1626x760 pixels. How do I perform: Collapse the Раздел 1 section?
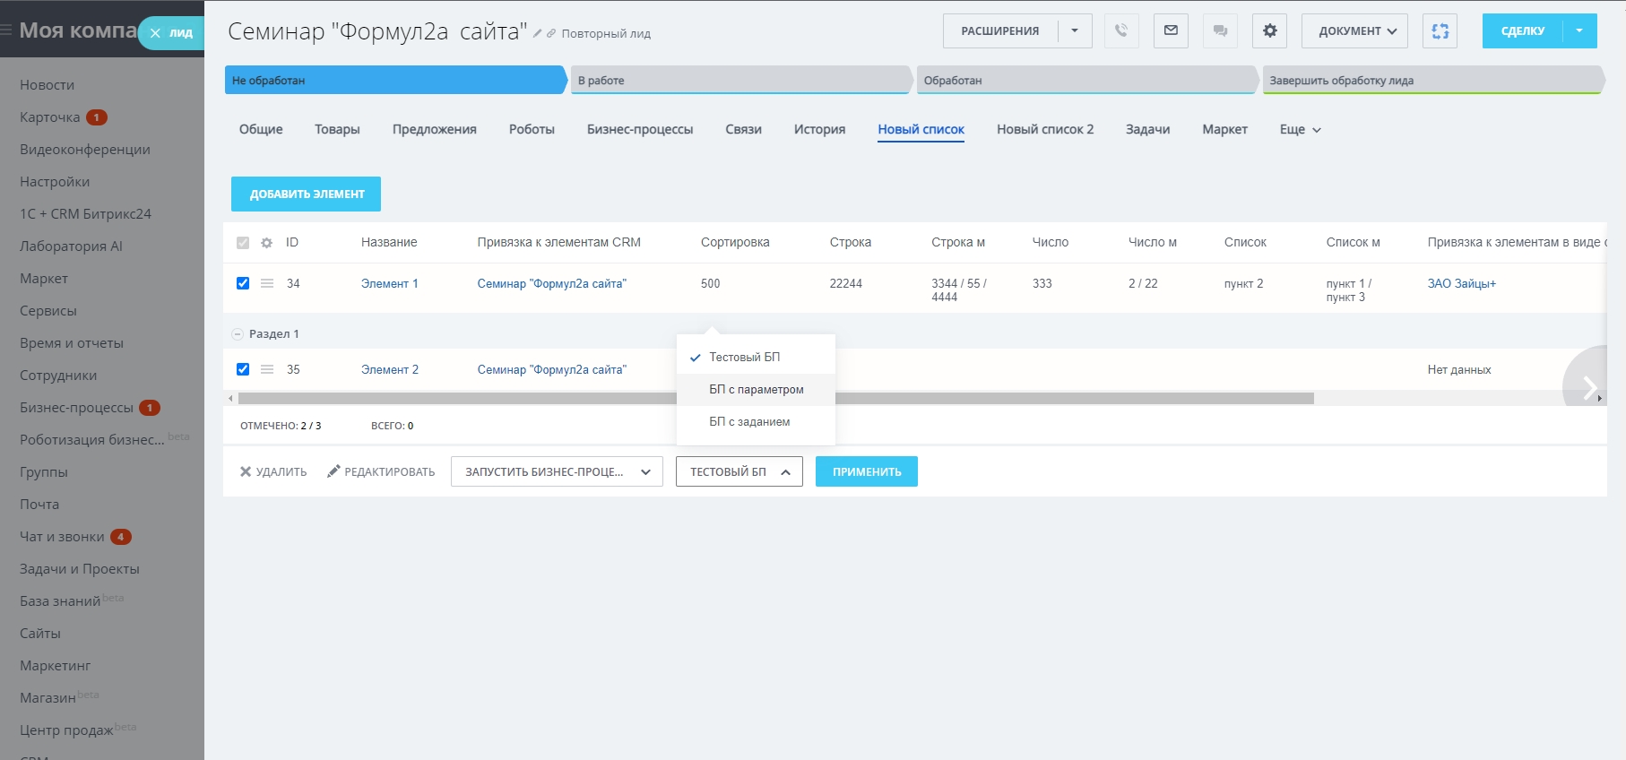tap(238, 334)
